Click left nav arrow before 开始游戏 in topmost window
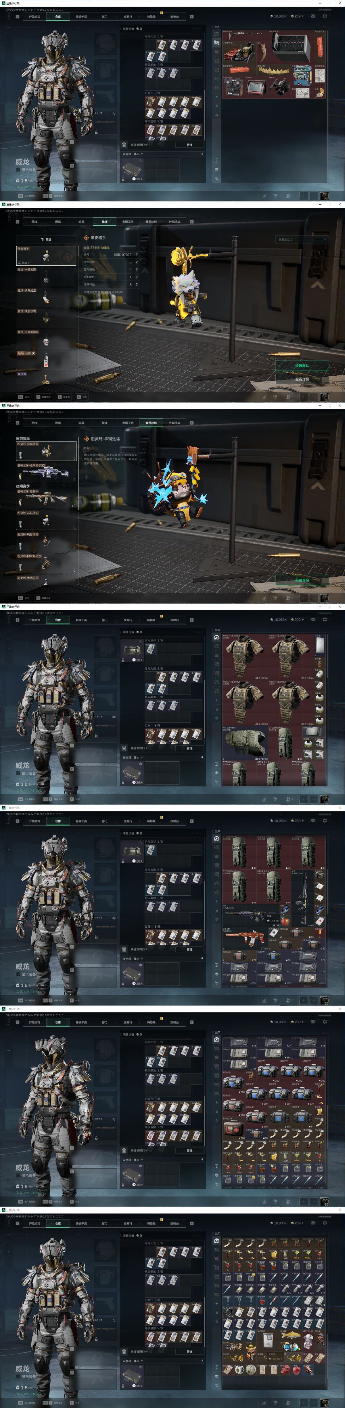 (x=18, y=16)
